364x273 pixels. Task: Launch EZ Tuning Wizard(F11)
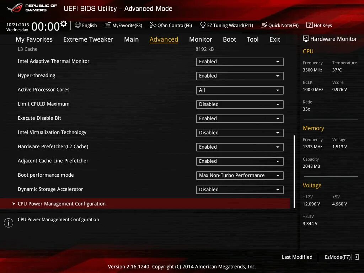point(226,25)
